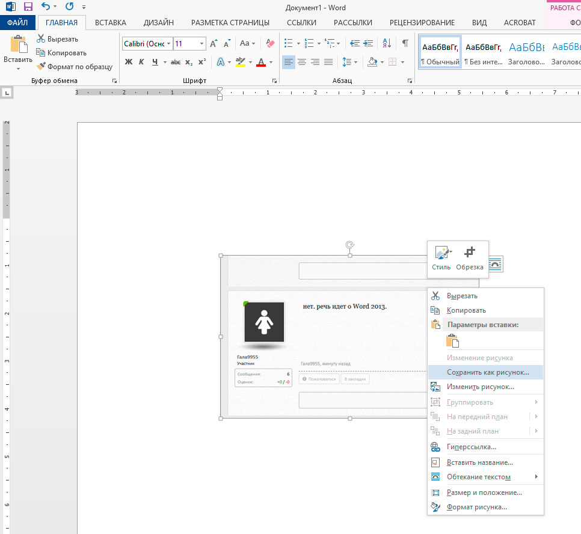Choose Размер и положение in context menu
The height and width of the screenshot is (534, 581).
tap(485, 492)
